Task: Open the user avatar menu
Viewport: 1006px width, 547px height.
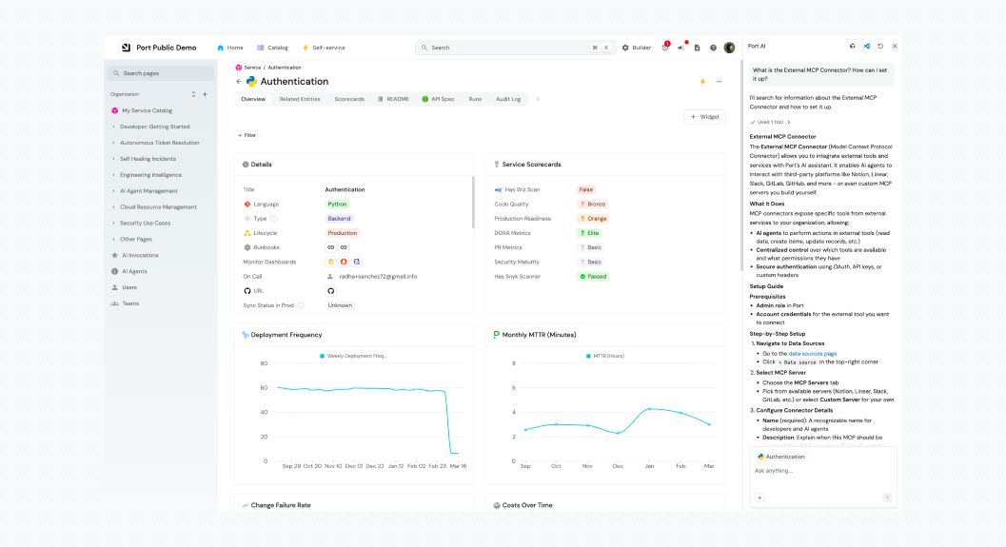Action: pos(729,48)
